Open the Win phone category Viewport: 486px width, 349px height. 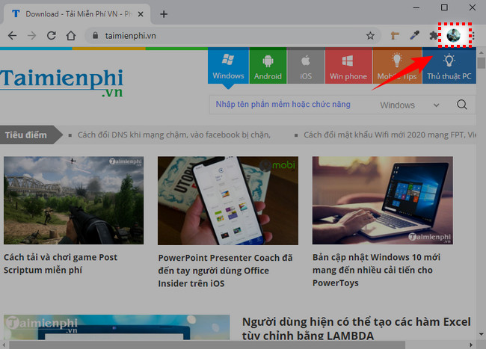click(348, 67)
